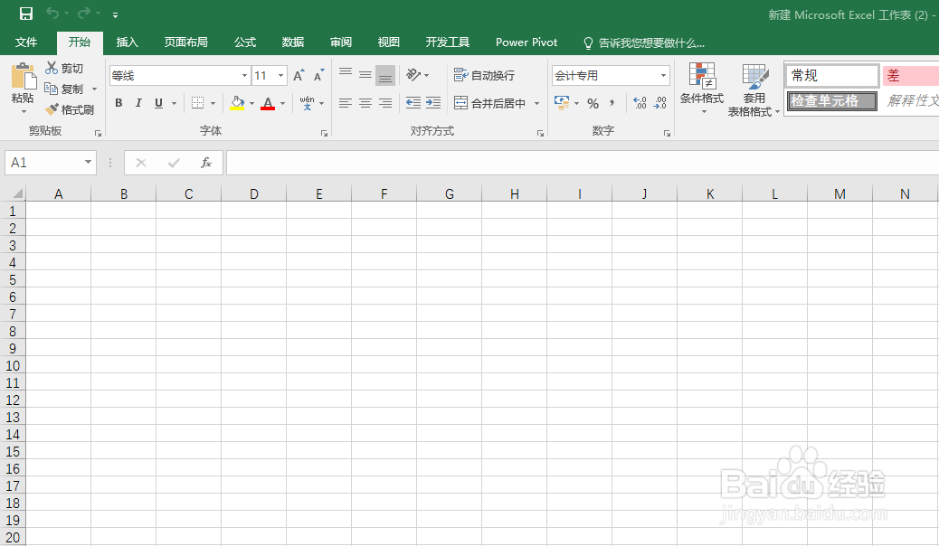This screenshot has width=939, height=546.
Task: Switch to the 公式 Formulas tab
Action: (x=245, y=42)
